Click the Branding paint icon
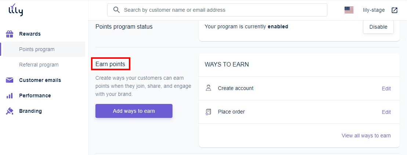The width and height of the screenshot is (407, 155). coord(10,111)
